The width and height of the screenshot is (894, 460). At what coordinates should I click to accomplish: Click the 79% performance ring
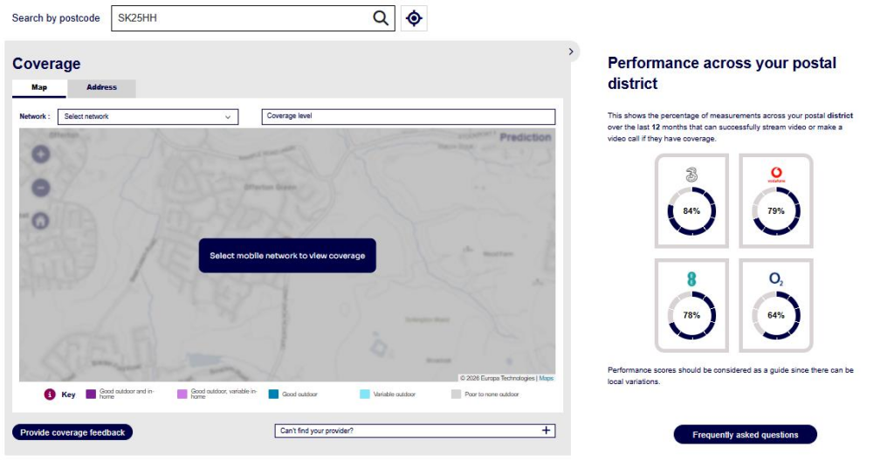(x=776, y=211)
